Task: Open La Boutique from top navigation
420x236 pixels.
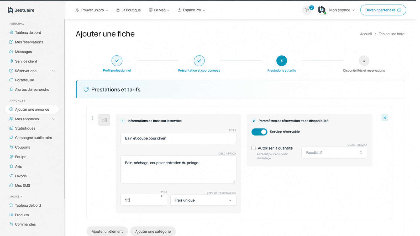Action: pyautogui.click(x=129, y=10)
